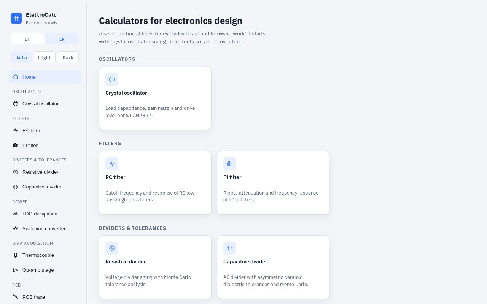The height and width of the screenshot is (304, 487).
Task: Click the Crystal oscillator sidebar icon
Action: pyautogui.click(x=16, y=104)
